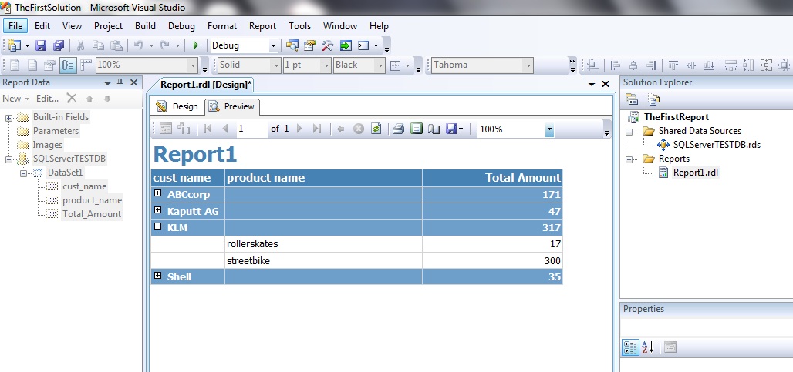Click the Alphabetical sort icon in Properties
Screen dimensions: 793x372
coord(648,347)
